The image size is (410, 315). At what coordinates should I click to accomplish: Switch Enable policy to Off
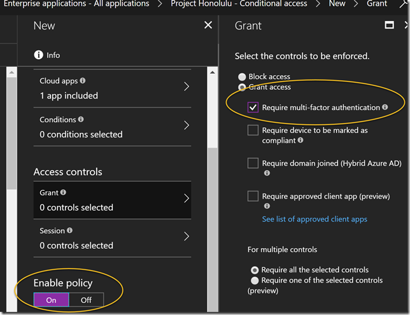pos(86,300)
